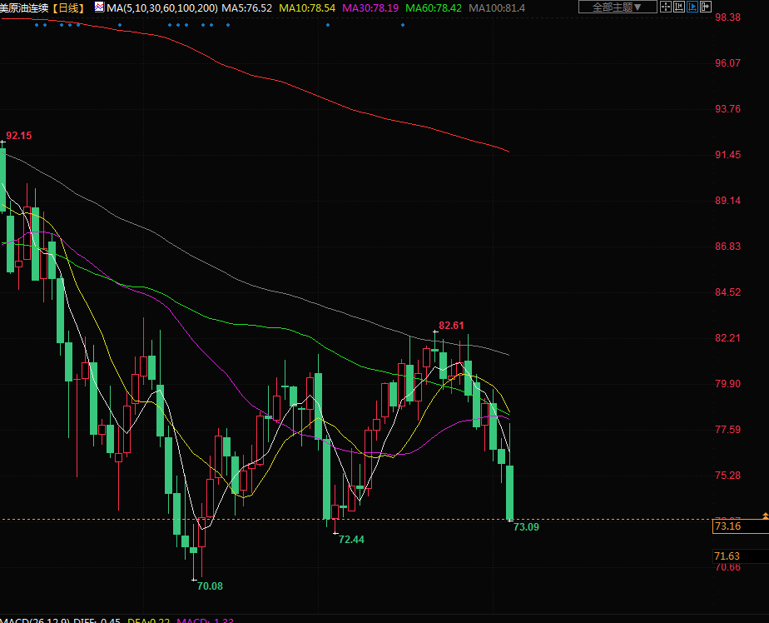
Task: Click the 美原油连续 contract title
Action: point(24,7)
